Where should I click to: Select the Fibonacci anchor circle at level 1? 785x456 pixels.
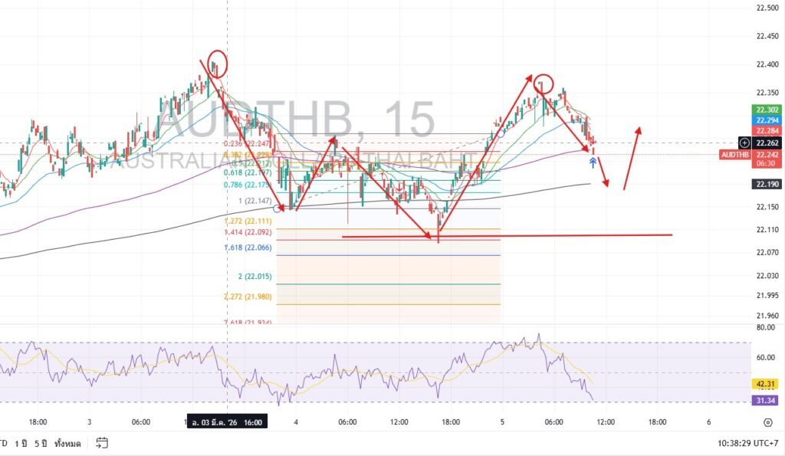coord(277,208)
